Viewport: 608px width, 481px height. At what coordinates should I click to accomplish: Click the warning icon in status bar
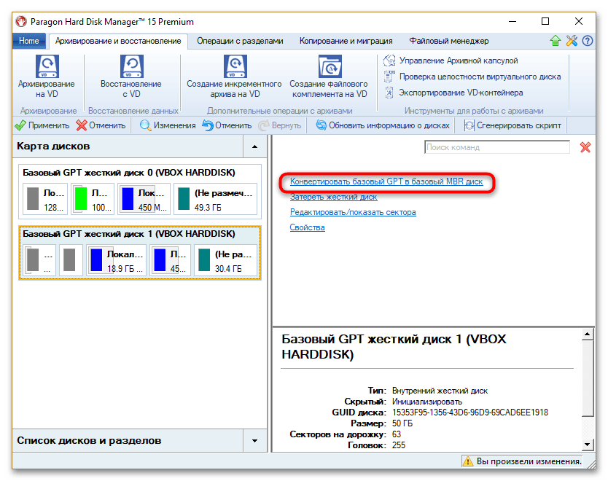click(468, 461)
